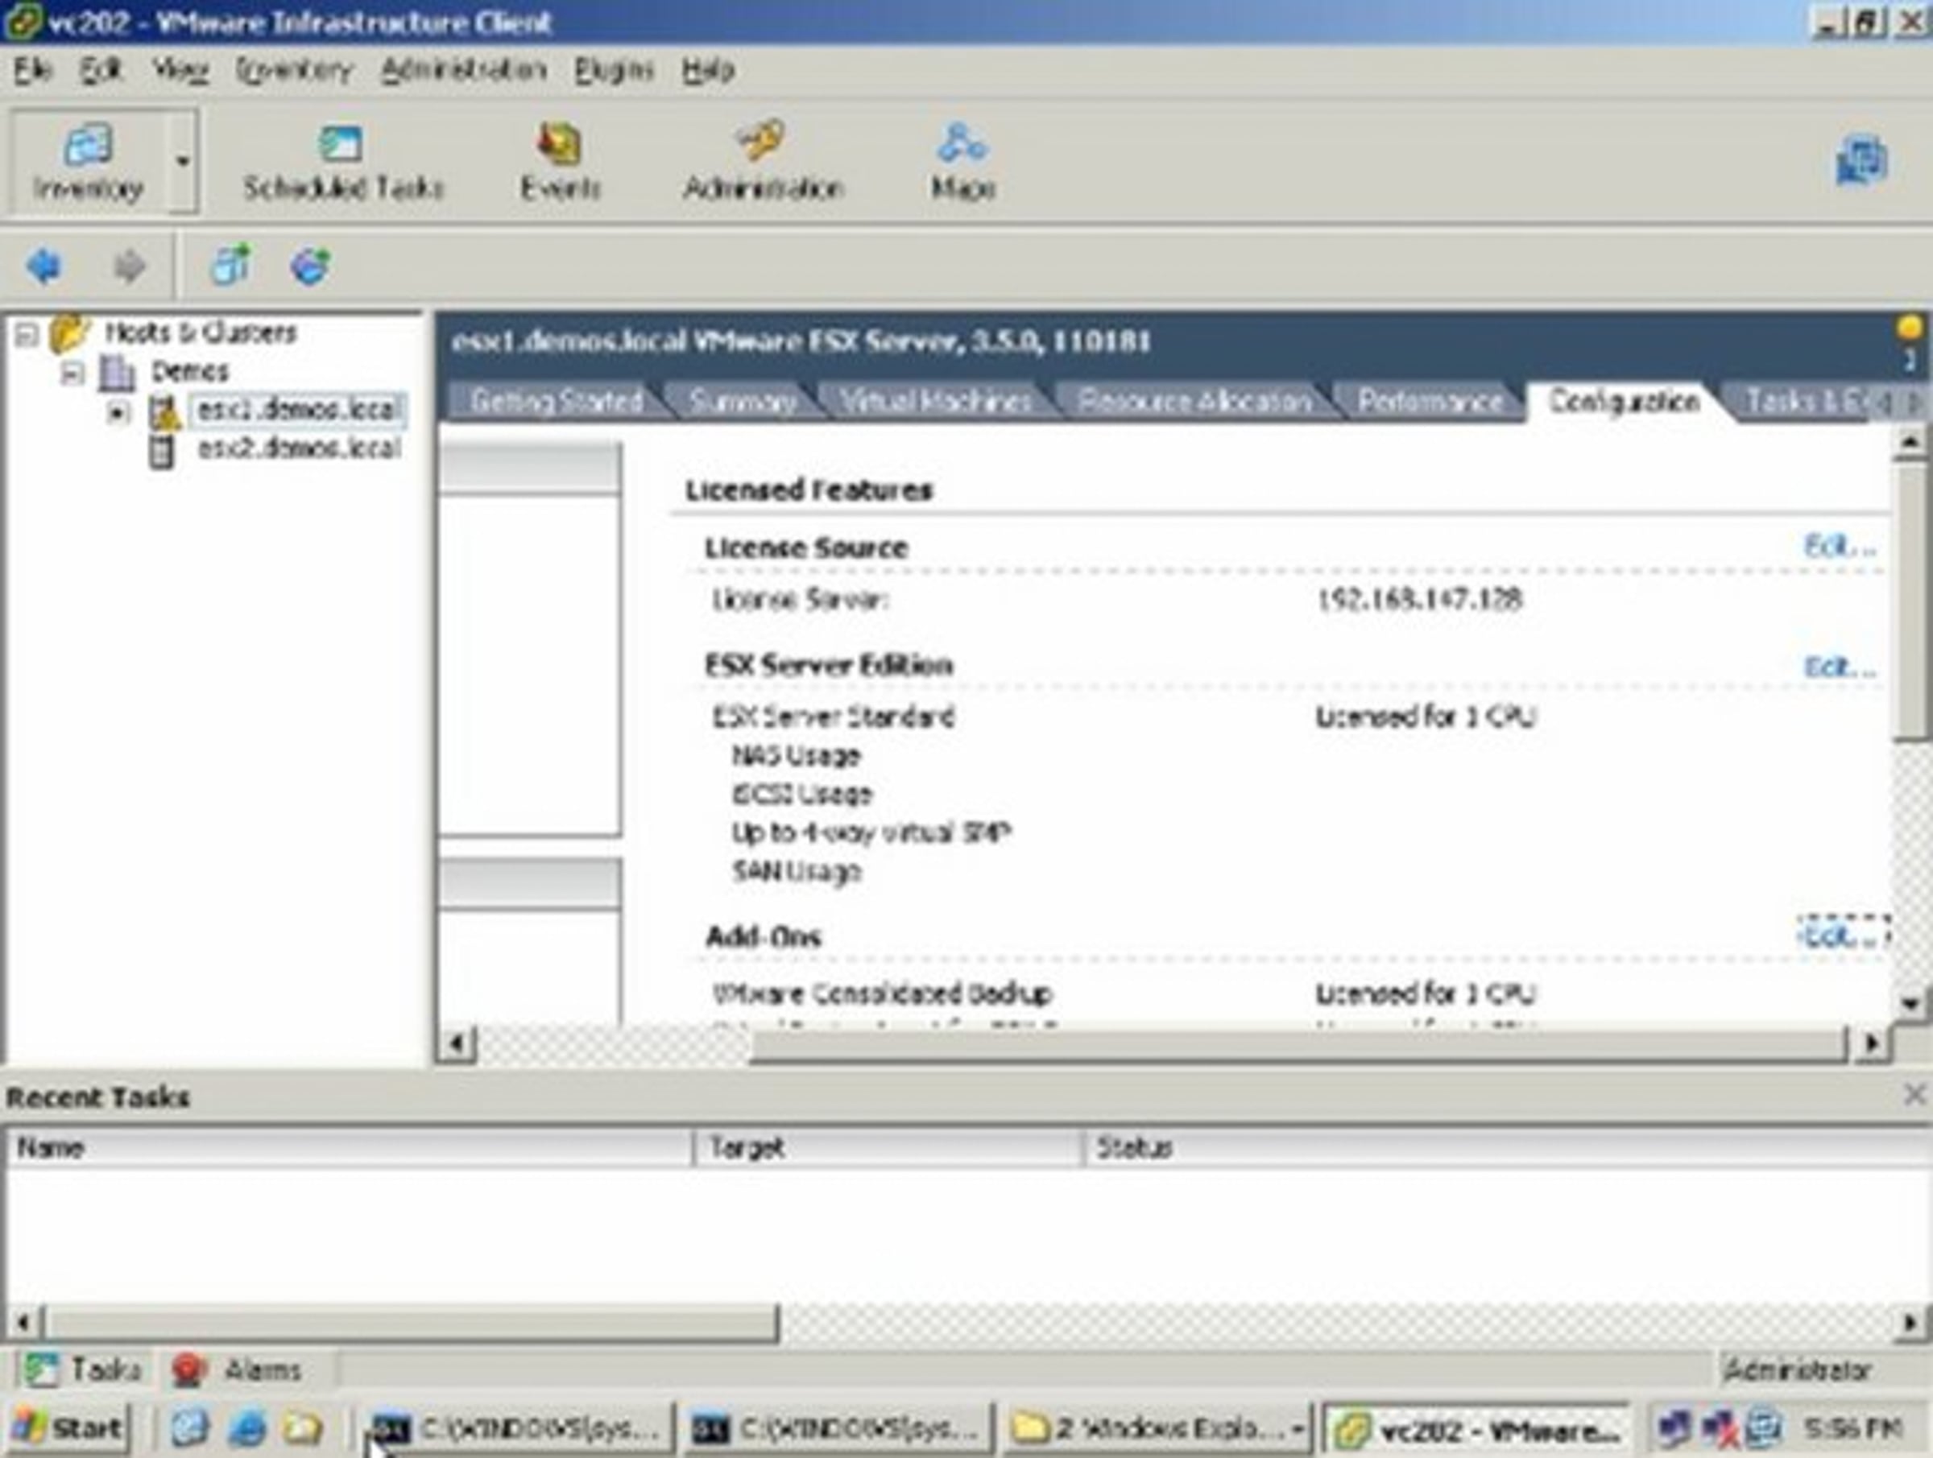Click Edit link for ESX Server Edition
Viewport: 1933px width, 1458px height.
1840,667
